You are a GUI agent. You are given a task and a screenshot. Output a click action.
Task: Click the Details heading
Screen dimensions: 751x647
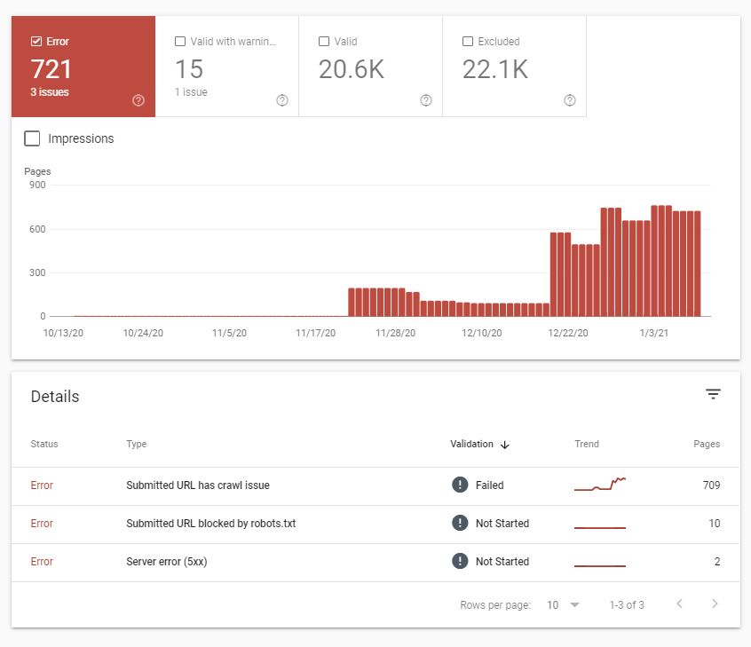tap(55, 397)
